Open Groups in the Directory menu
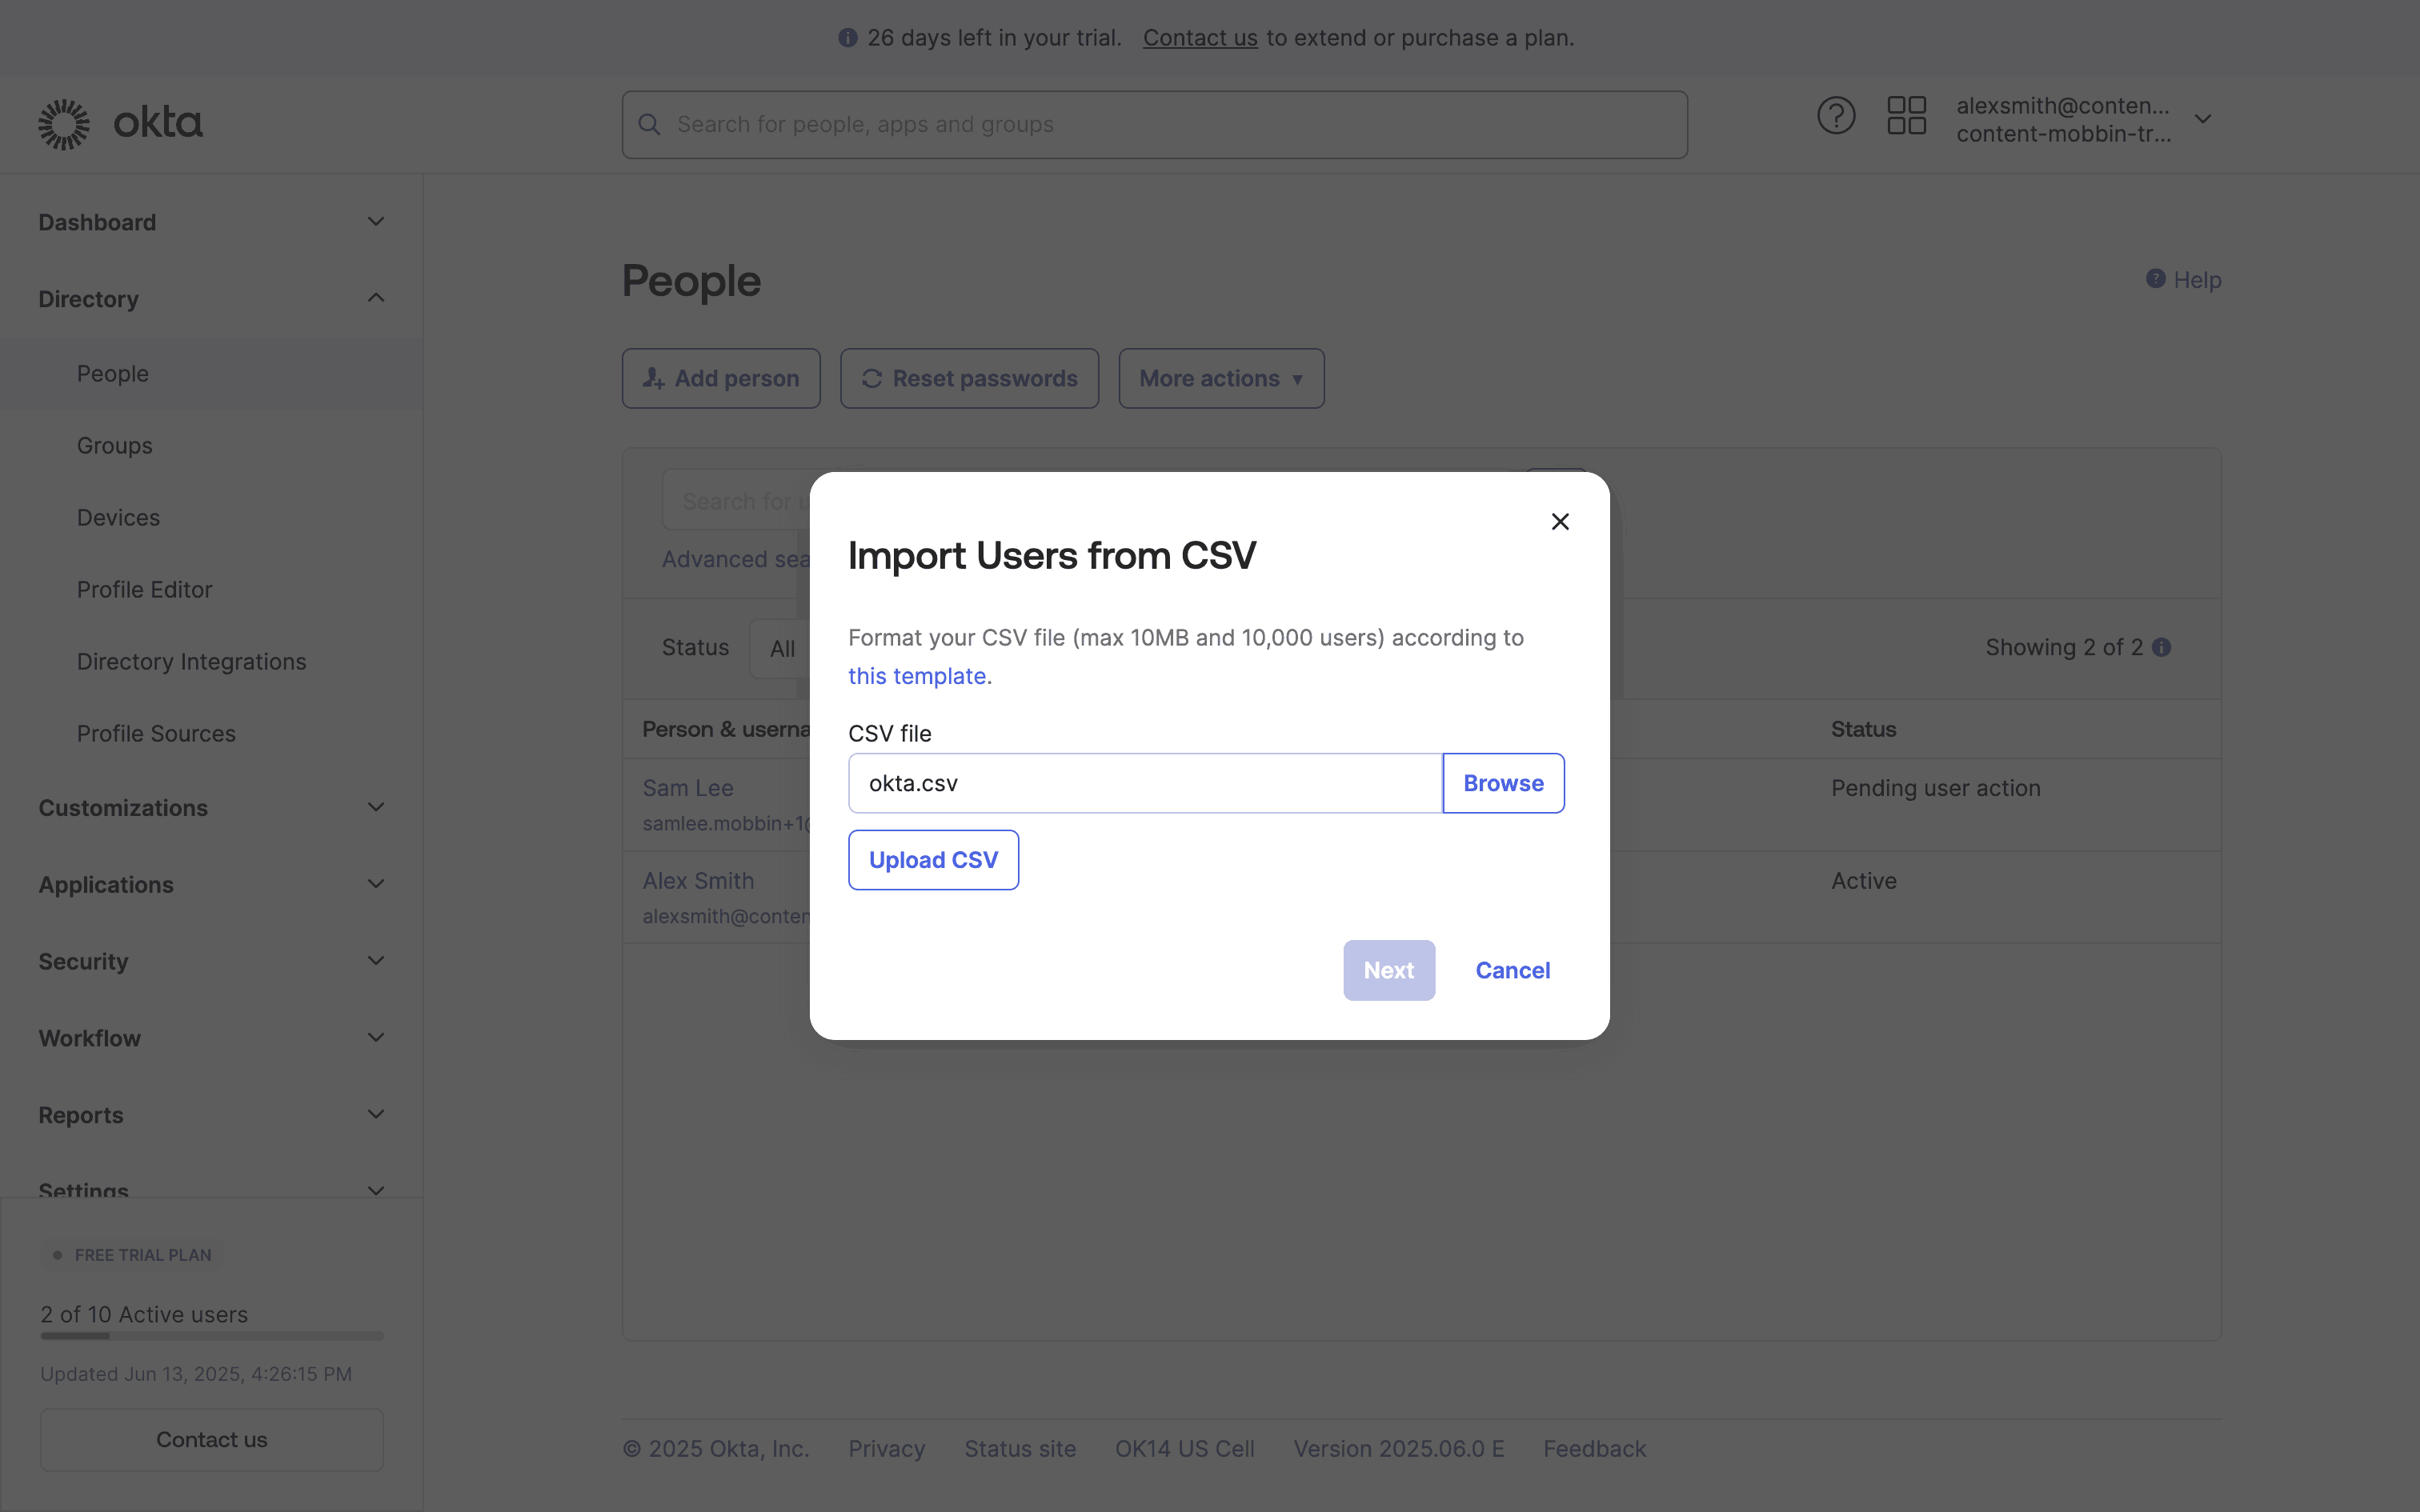Viewport: 2420px width, 1512px height. [115, 446]
